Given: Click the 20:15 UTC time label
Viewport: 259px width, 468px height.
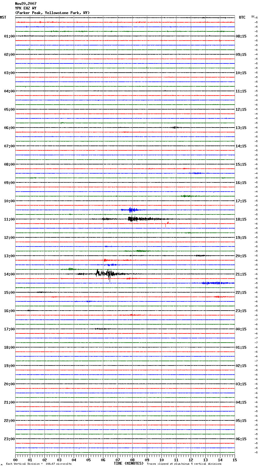Looking at the screenshot, I should pyautogui.click(x=241, y=256).
